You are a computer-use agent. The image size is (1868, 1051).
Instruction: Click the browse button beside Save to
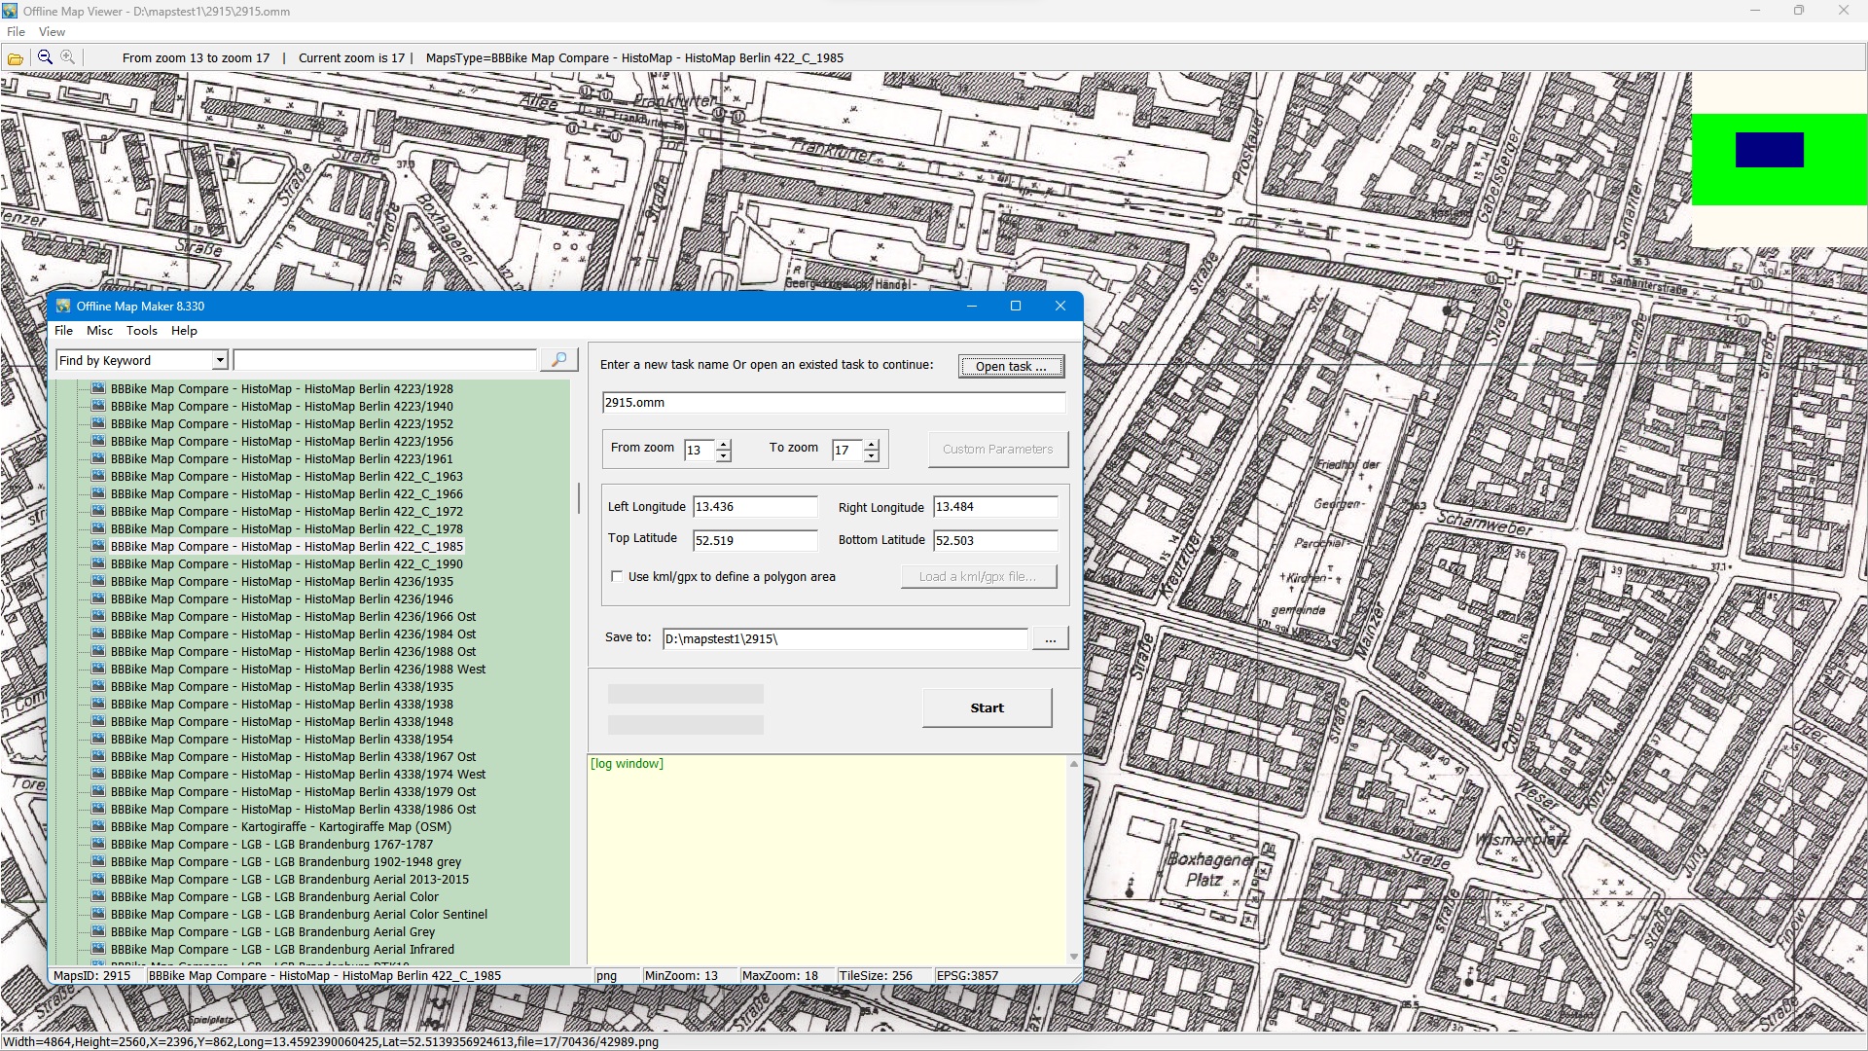point(1050,638)
